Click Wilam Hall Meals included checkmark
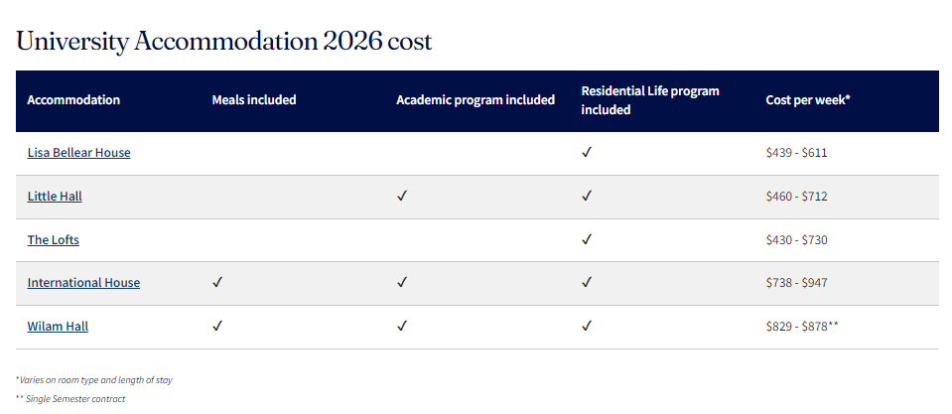Viewport: 952px width, 414px height. point(217,327)
